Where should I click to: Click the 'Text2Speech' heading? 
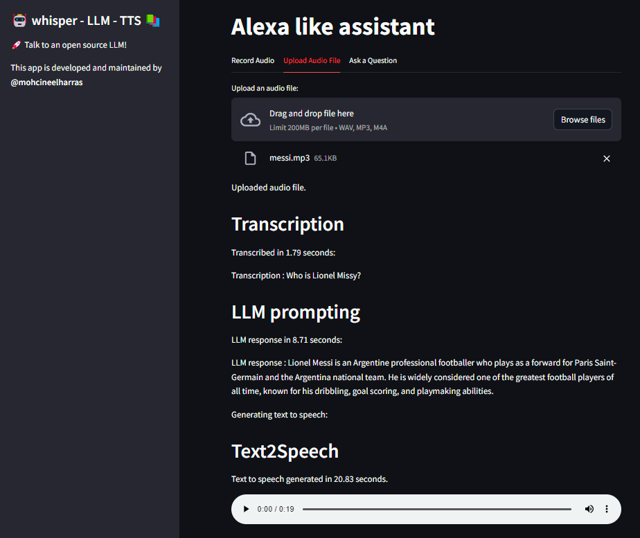click(285, 451)
